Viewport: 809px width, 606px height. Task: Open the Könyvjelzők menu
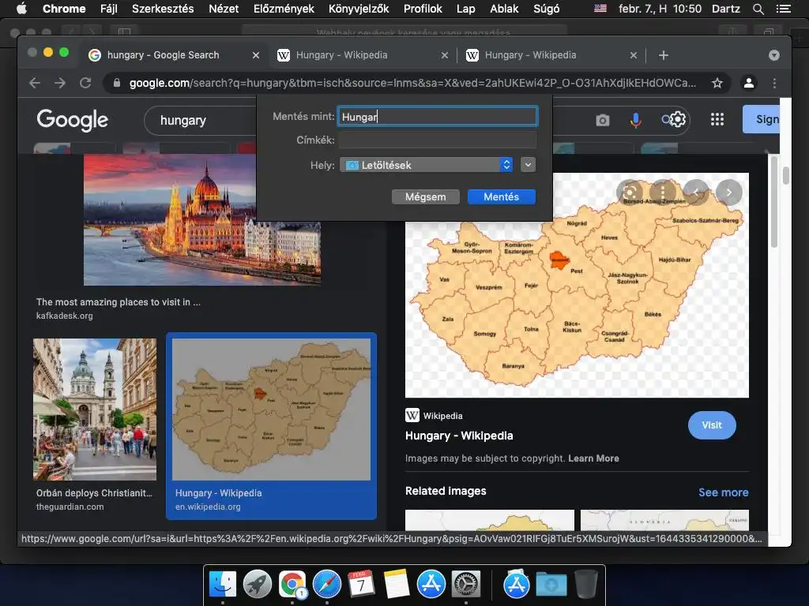[359, 9]
